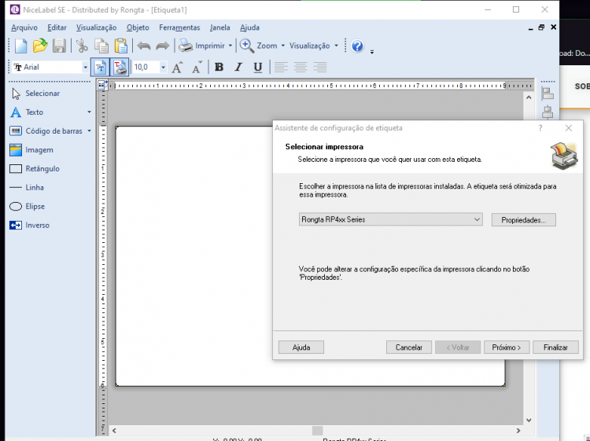Create a new label with the New icon
This screenshot has height=441, width=590.
pos(20,46)
